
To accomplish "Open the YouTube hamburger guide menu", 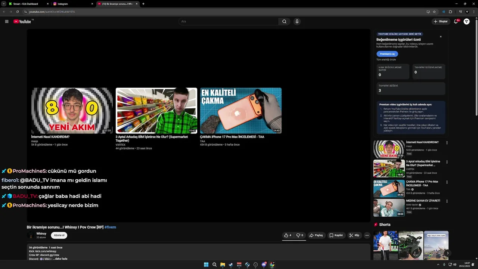I will point(7,21).
